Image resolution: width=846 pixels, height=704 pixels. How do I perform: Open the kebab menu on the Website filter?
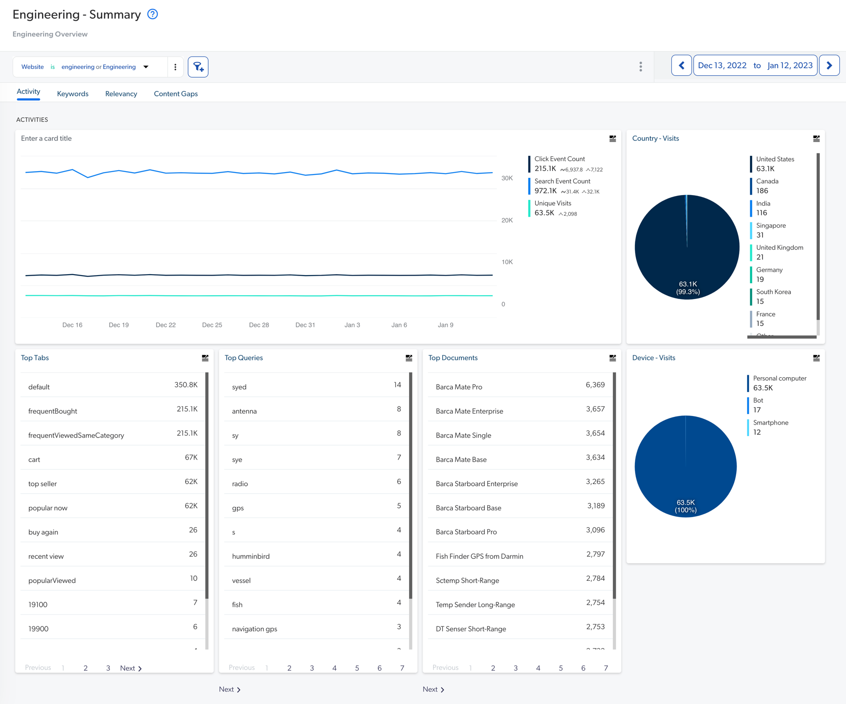tap(175, 67)
